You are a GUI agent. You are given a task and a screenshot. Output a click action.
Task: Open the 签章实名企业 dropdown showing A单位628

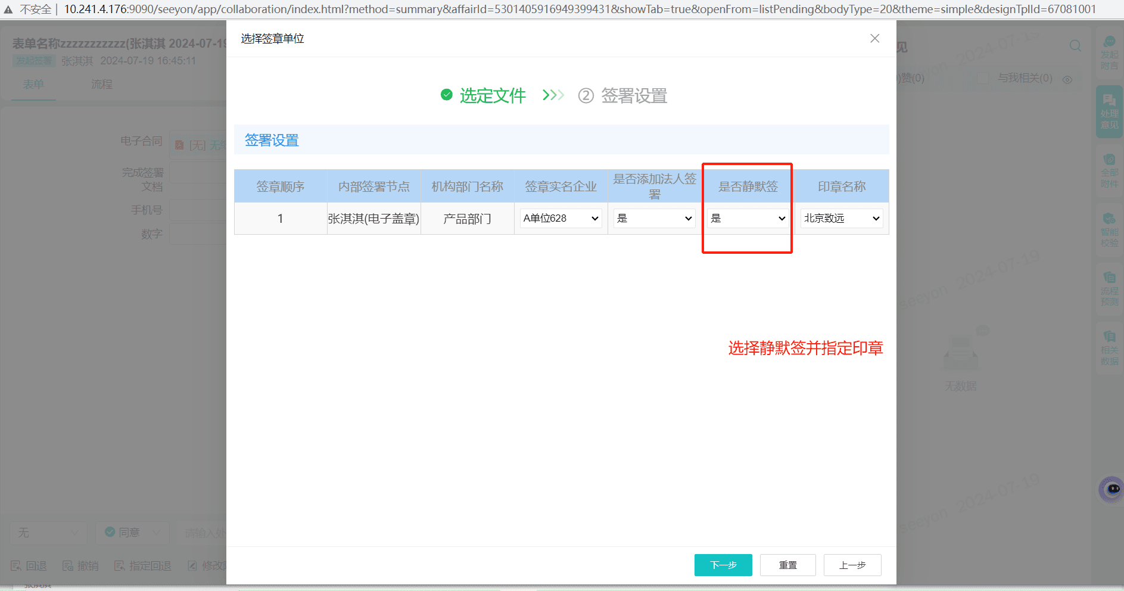(561, 219)
